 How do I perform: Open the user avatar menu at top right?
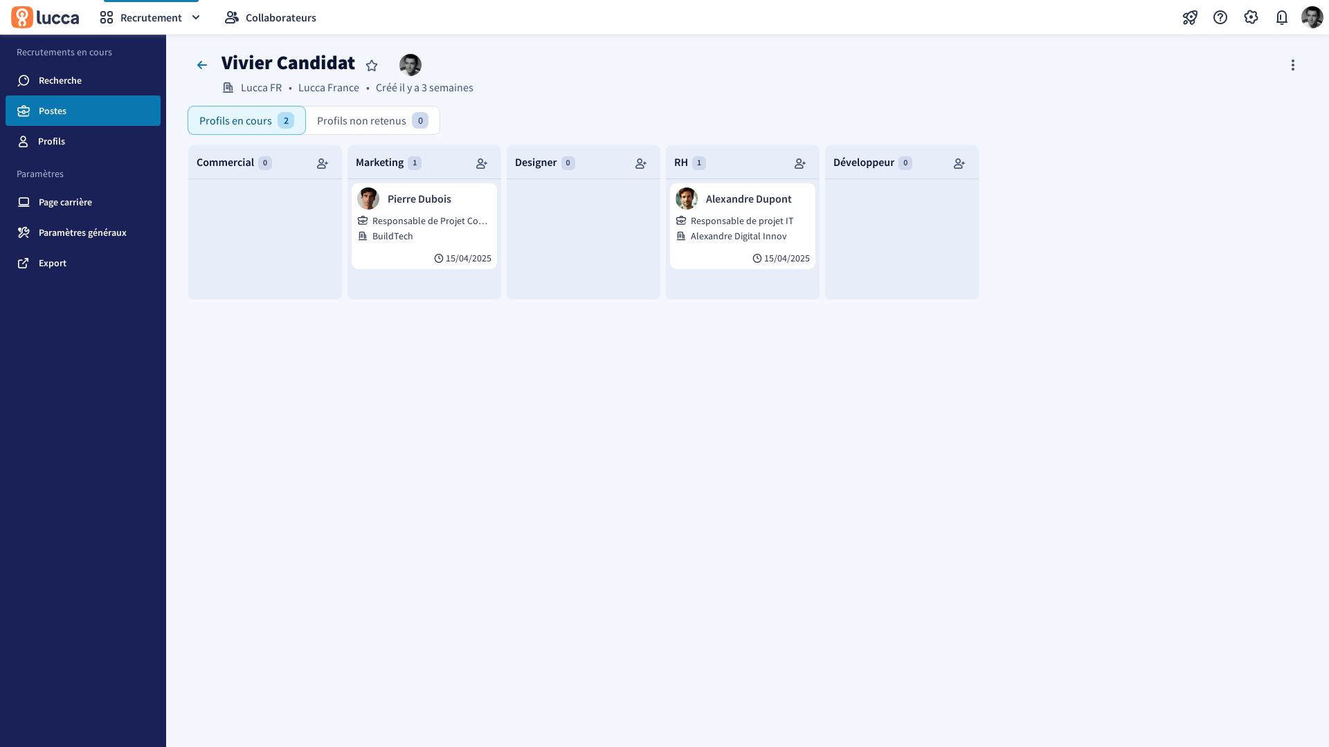pos(1312,17)
